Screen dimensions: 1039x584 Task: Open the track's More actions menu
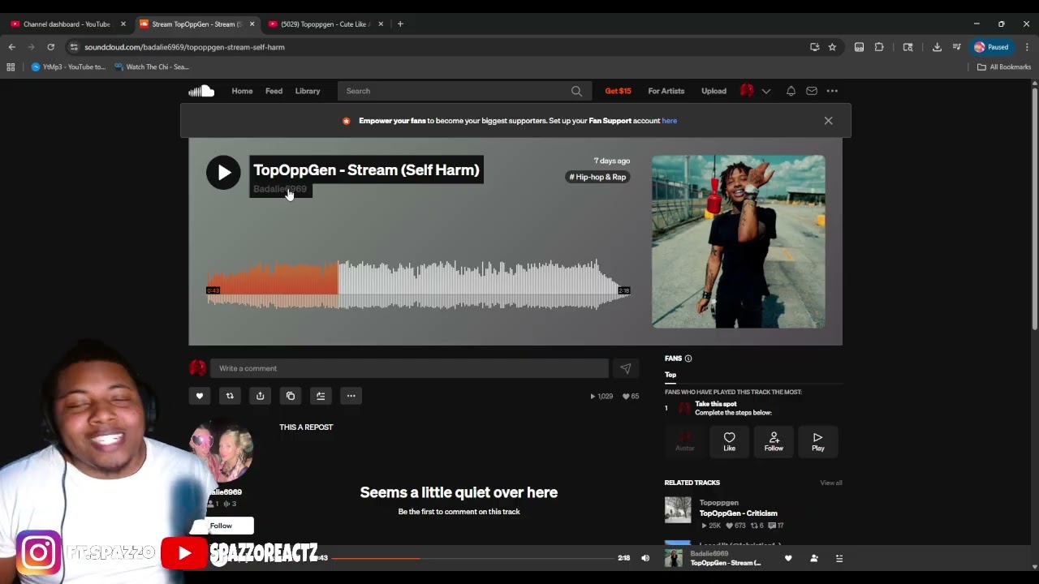point(351,396)
